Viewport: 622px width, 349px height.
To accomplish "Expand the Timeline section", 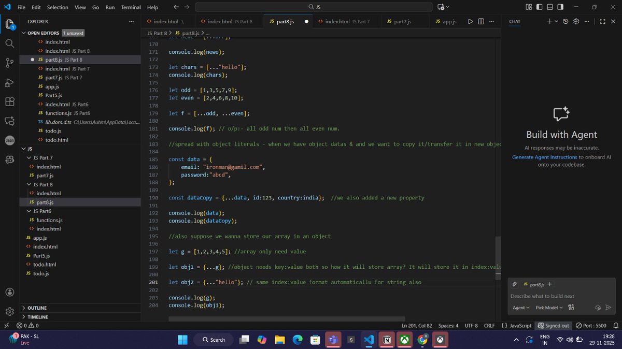I will (80, 316).
